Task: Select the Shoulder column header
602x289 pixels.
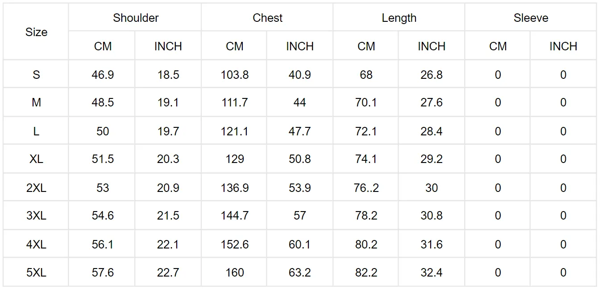Action: point(136,18)
